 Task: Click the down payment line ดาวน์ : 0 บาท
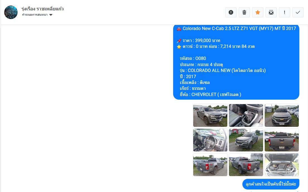216,46
